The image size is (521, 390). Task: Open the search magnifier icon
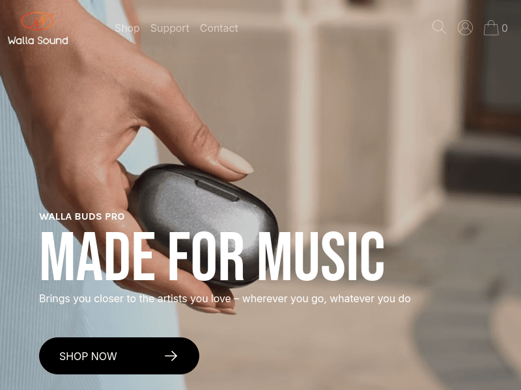pos(438,27)
